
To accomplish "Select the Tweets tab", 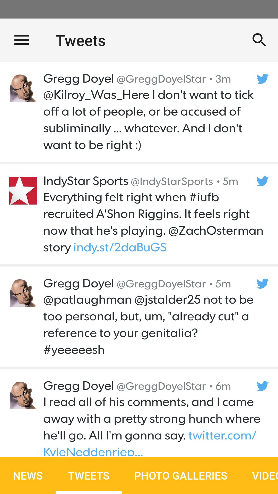I will (89, 476).
